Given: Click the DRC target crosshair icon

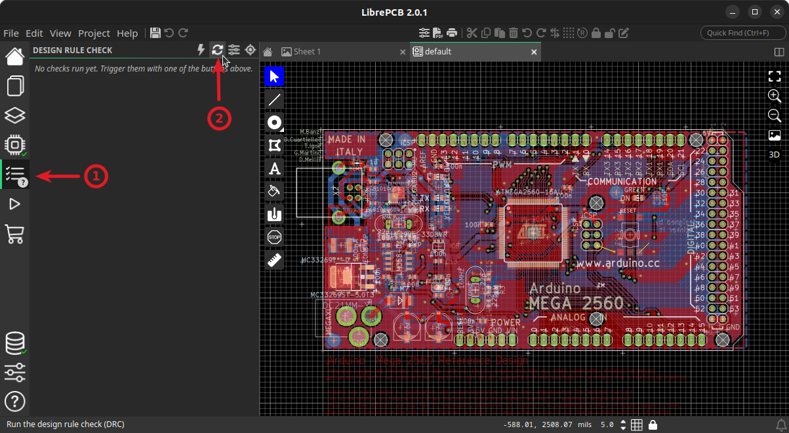Looking at the screenshot, I should (251, 50).
